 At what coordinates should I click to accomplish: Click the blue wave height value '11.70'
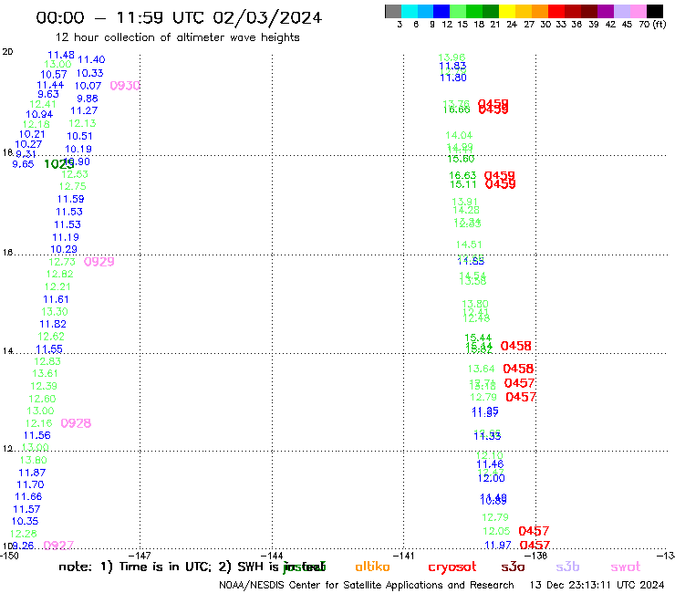coord(30,485)
